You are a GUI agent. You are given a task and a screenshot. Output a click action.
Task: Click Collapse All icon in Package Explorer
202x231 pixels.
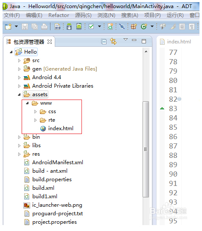[104, 42]
